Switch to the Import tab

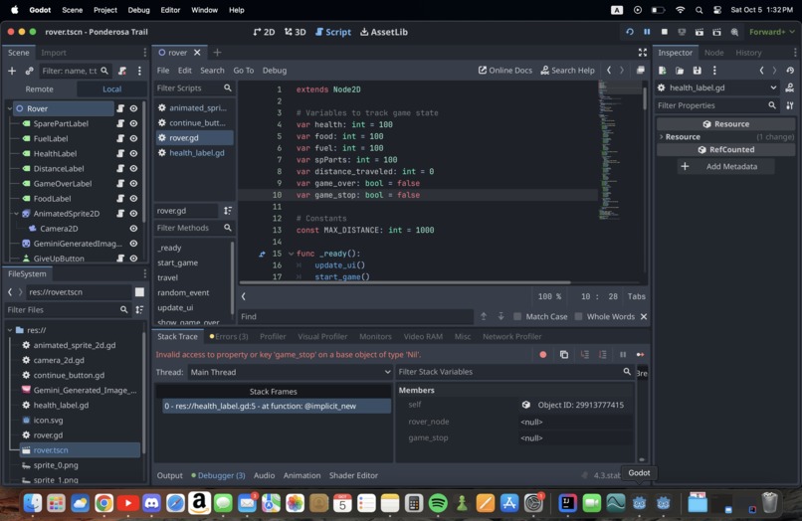tap(54, 53)
